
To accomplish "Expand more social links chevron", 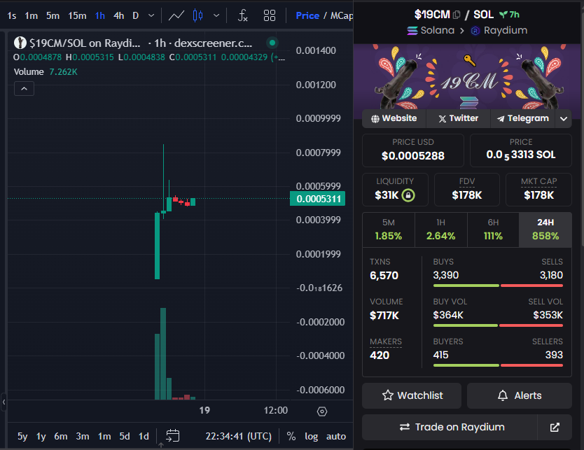I will [564, 119].
